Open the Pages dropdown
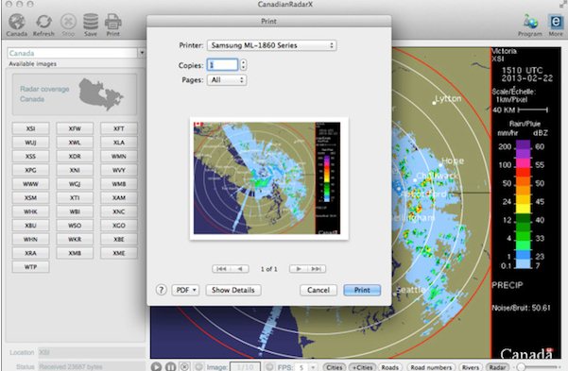 point(227,80)
